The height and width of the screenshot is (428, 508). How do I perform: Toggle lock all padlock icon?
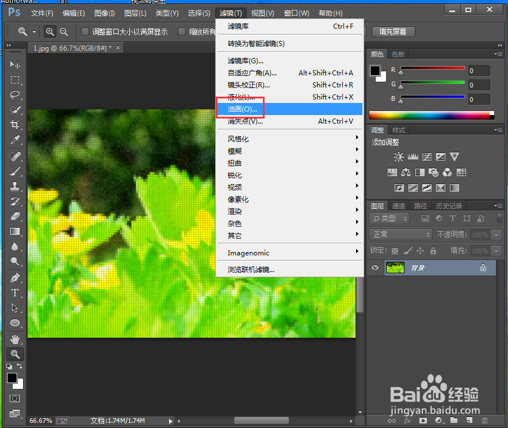(x=433, y=250)
